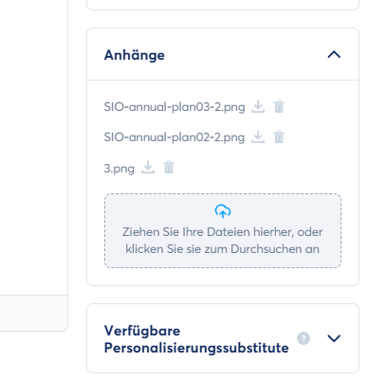Click the dashed file upload dropzone
This screenshot has height=380, width=386.
(223, 231)
